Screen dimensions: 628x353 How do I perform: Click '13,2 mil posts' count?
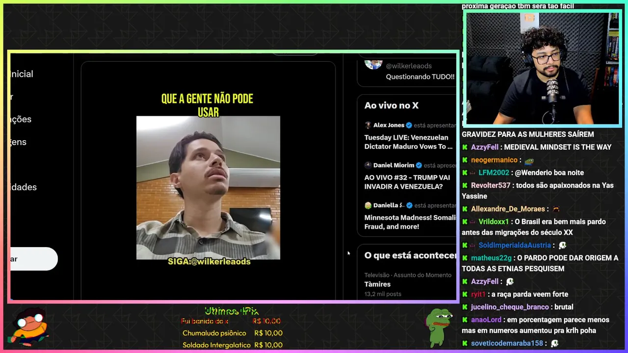point(383,294)
